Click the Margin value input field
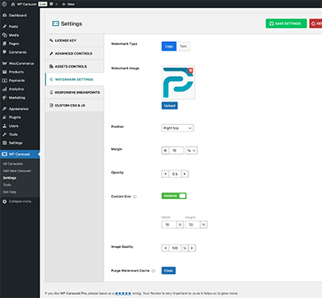Viewport: 322px width, 298px height. click(x=176, y=151)
